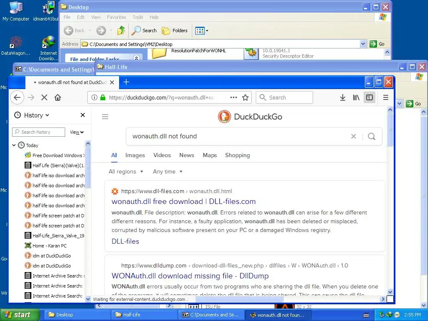
Task: Switch to 7-Zip C:\Documents and Se taskbar button
Action: coord(211,315)
